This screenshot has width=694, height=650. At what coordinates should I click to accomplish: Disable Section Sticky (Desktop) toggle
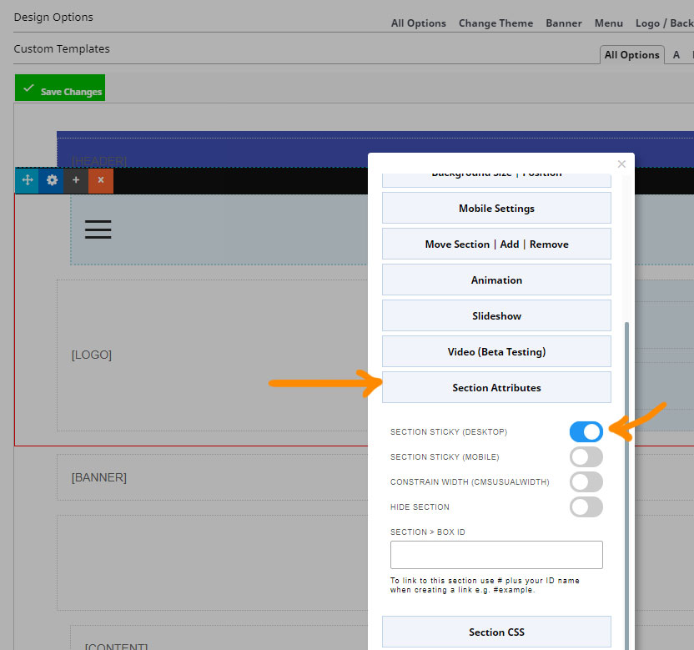[586, 431]
